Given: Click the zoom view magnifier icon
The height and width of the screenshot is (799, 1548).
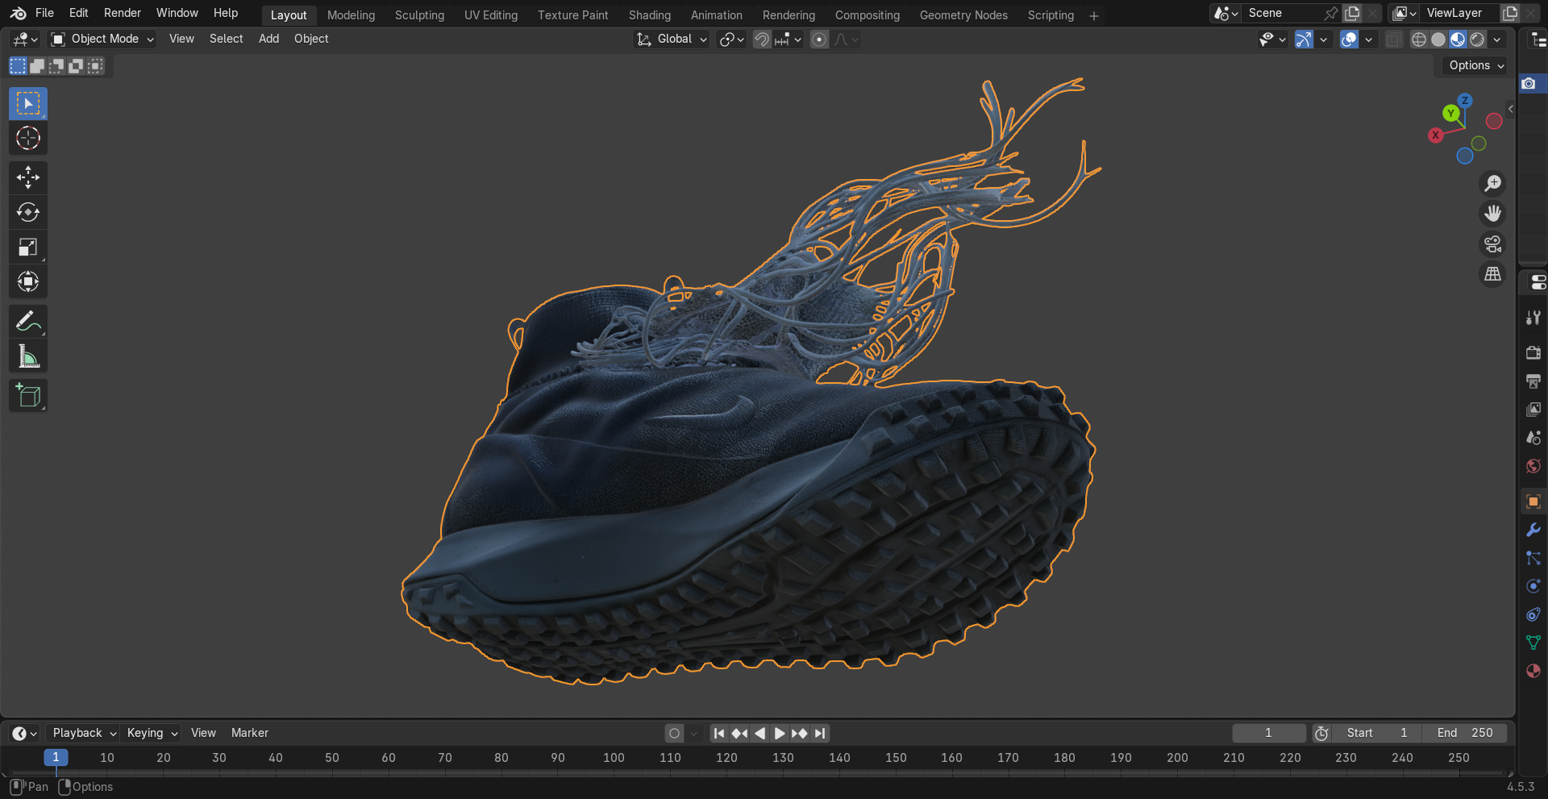Looking at the screenshot, I should tap(1493, 184).
